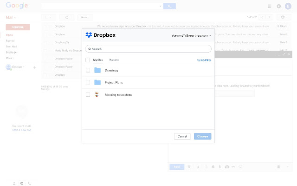Click the Manage storage link
297x186 pixels.
[x=45, y=89]
